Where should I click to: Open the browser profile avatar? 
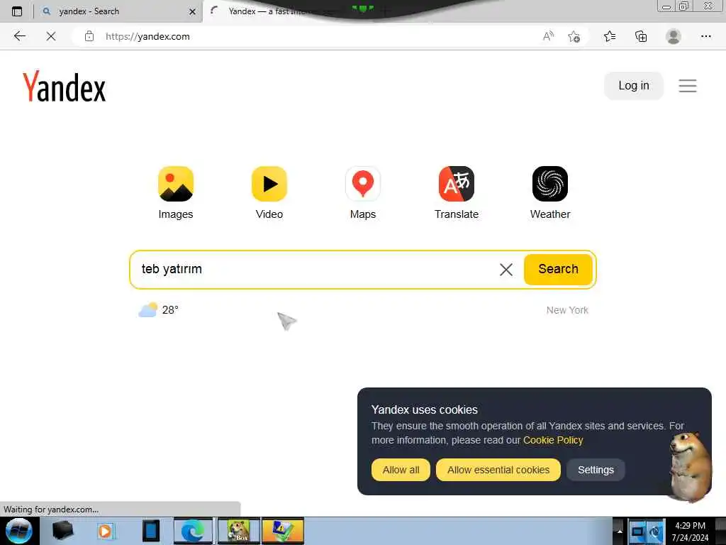674,36
